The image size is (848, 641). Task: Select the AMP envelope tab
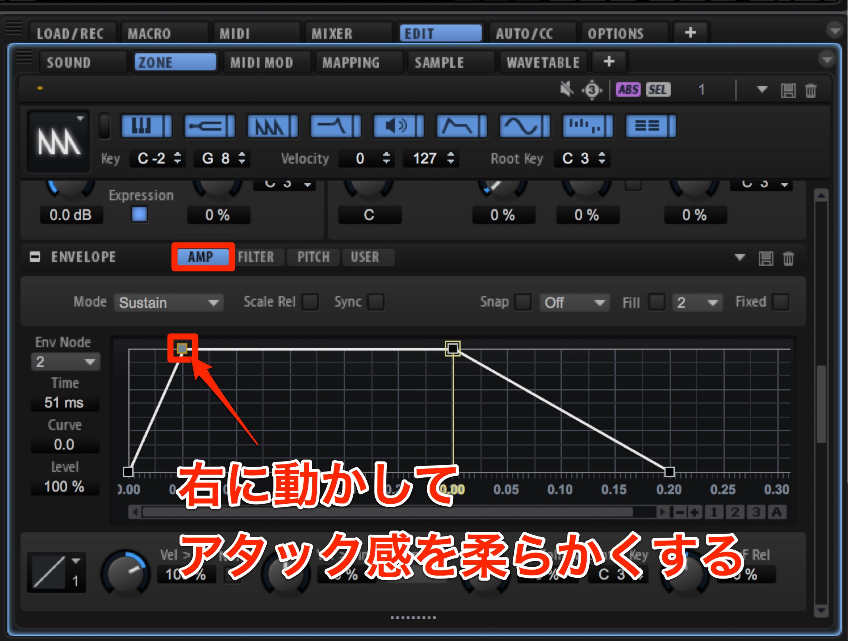(203, 257)
